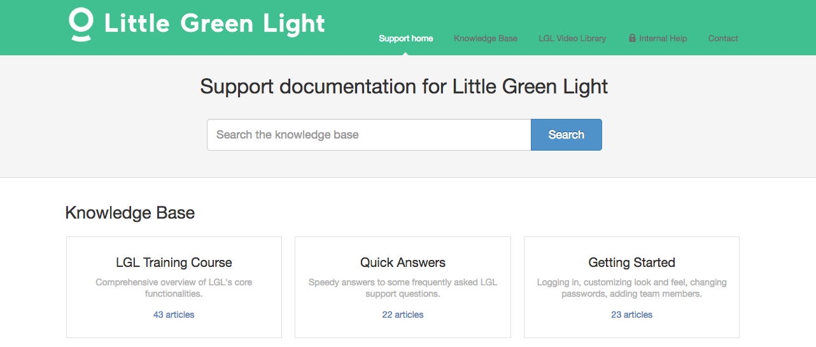Click the Little Green Light logo icon
816x347 pixels.
(81, 25)
